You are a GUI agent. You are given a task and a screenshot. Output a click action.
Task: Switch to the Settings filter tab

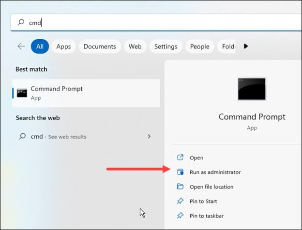tap(166, 46)
